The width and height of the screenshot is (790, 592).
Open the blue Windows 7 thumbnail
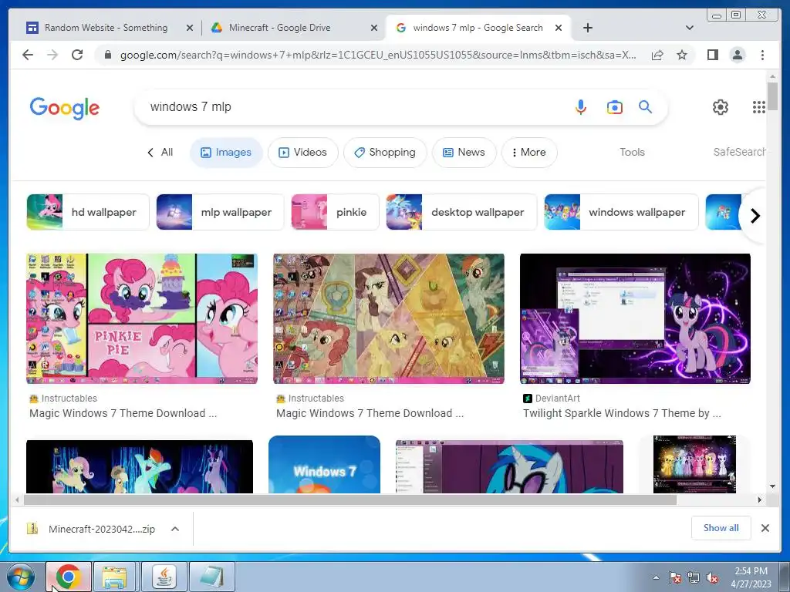coord(324,465)
